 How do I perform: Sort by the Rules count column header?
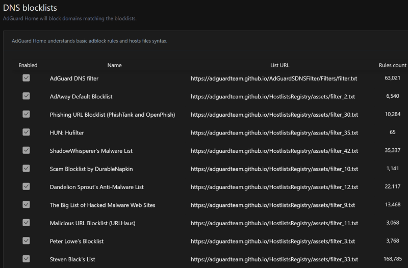pos(392,65)
